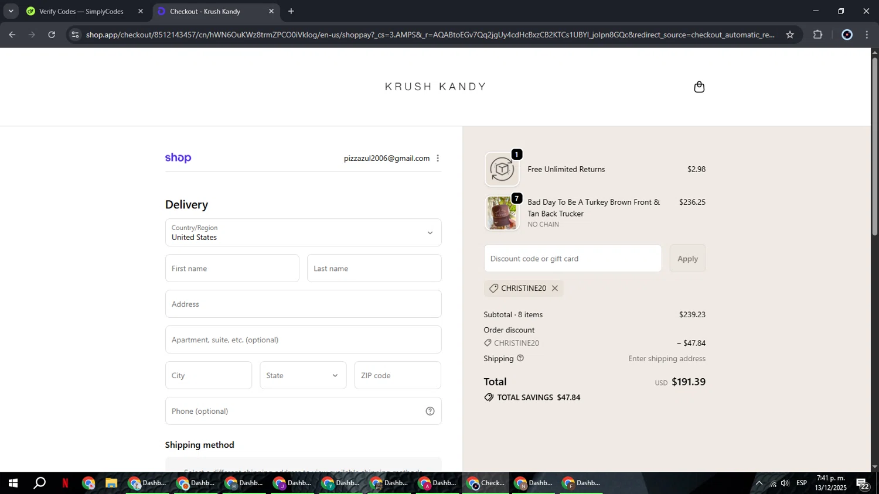This screenshot has height=494, width=879.
Task: Focus the First name field
Action: [232, 268]
